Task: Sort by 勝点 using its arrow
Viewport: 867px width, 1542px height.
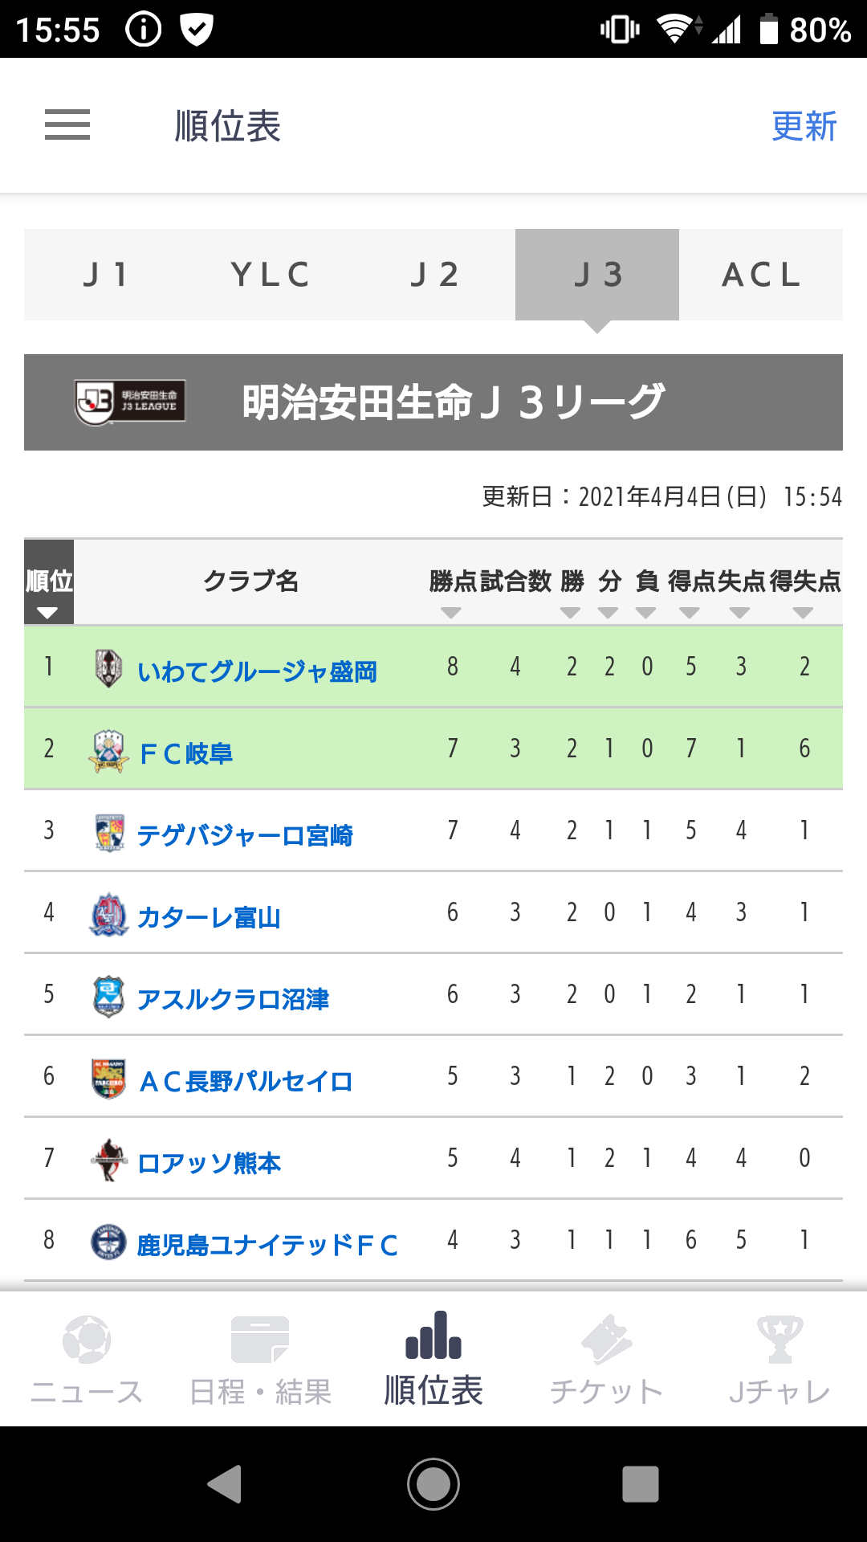Action: pyautogui.click(x=451, y=613)
